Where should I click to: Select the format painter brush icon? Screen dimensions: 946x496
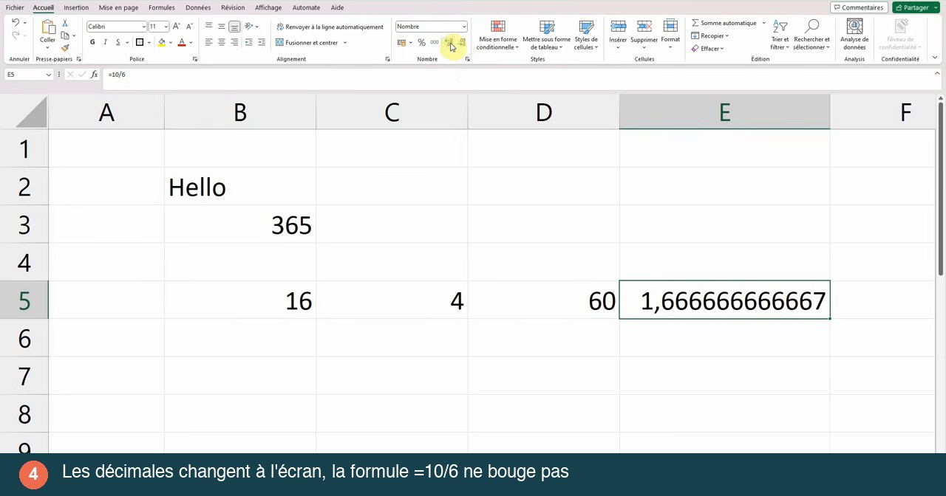[x=65, y=48]
